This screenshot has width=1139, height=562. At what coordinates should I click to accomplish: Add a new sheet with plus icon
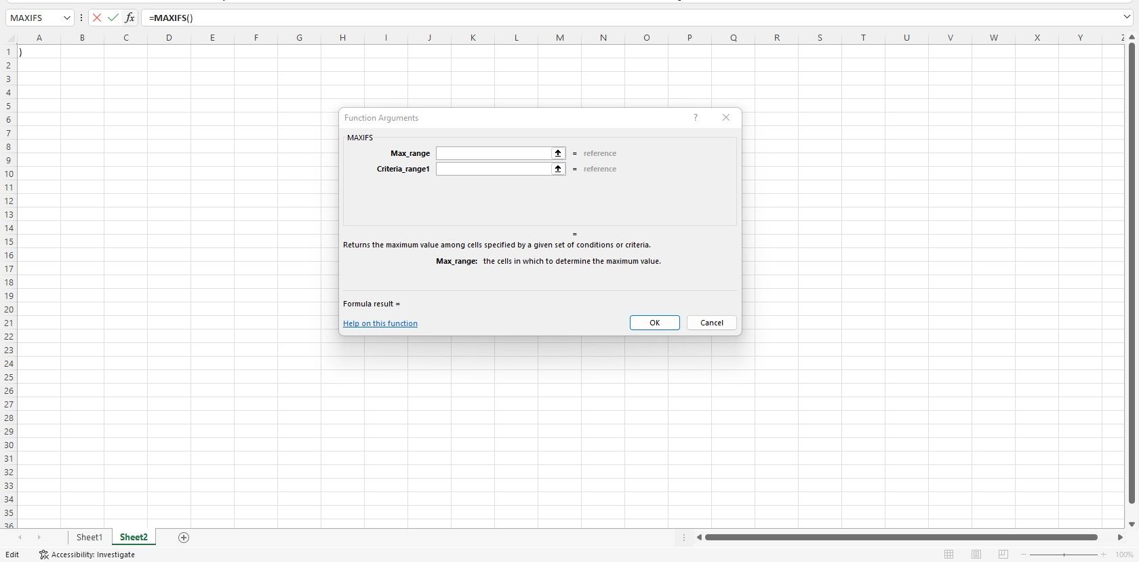point(183,538)
